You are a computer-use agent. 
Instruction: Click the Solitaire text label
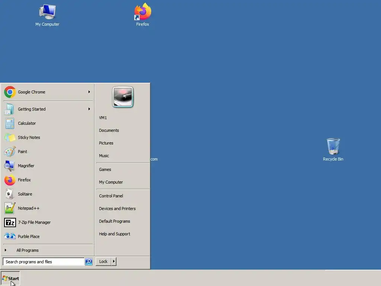tap(25, 194)
